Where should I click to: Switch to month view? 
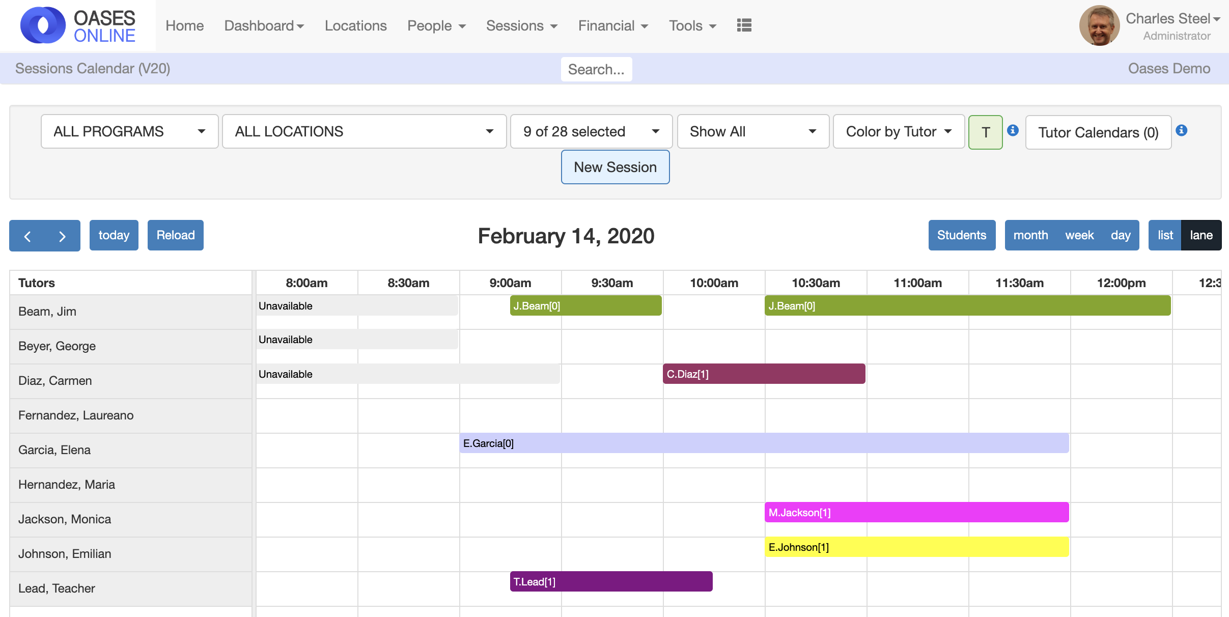(1030, 235)
